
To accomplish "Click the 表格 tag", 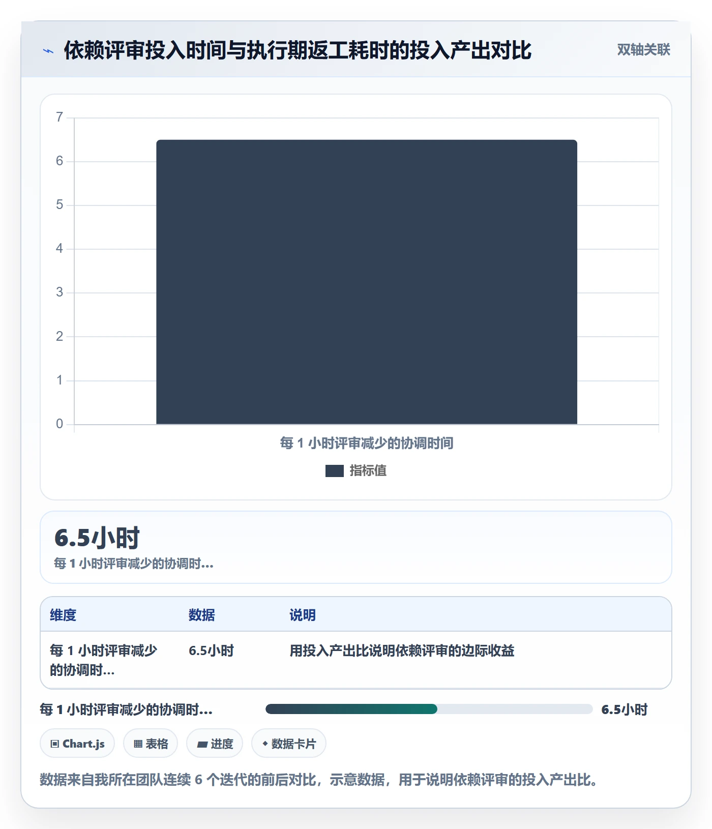I will tap(151, 744).
